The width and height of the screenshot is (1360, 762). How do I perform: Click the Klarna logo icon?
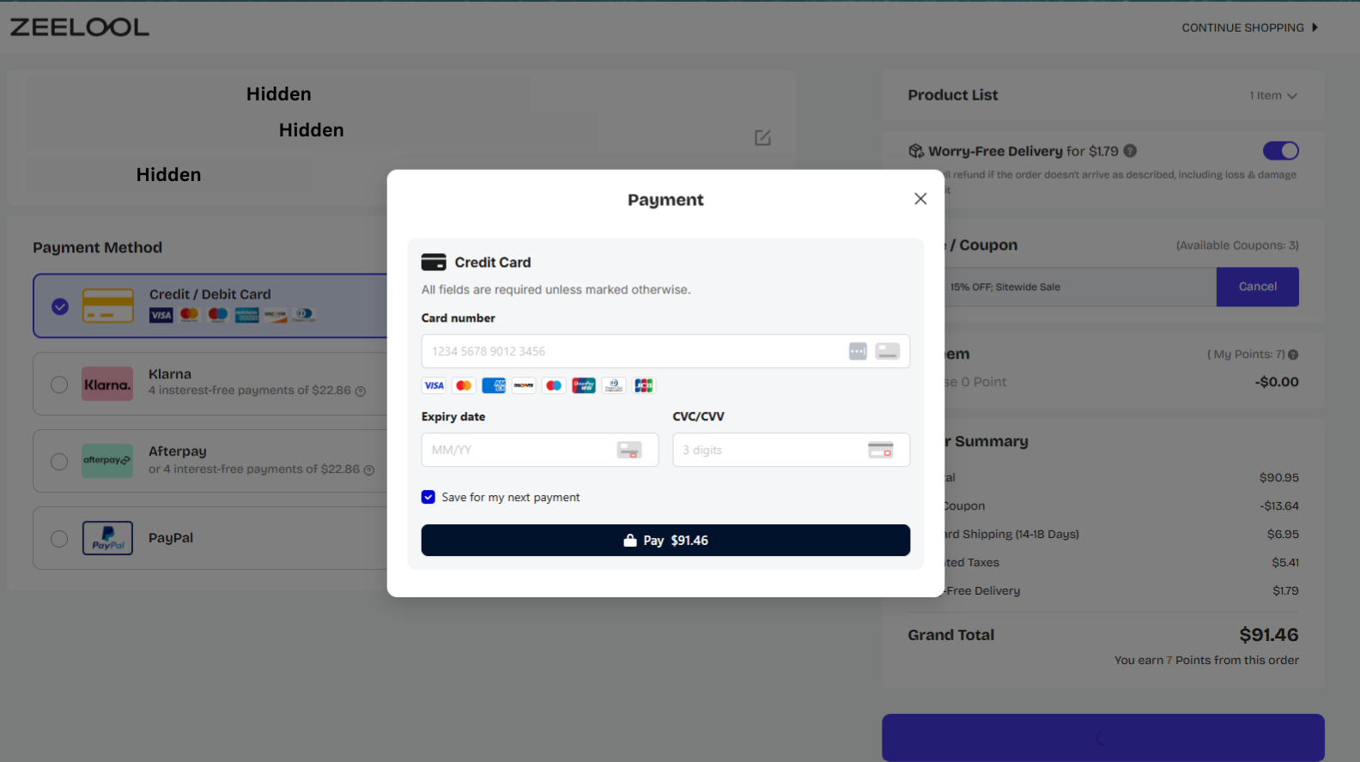[x=107, y=384]
